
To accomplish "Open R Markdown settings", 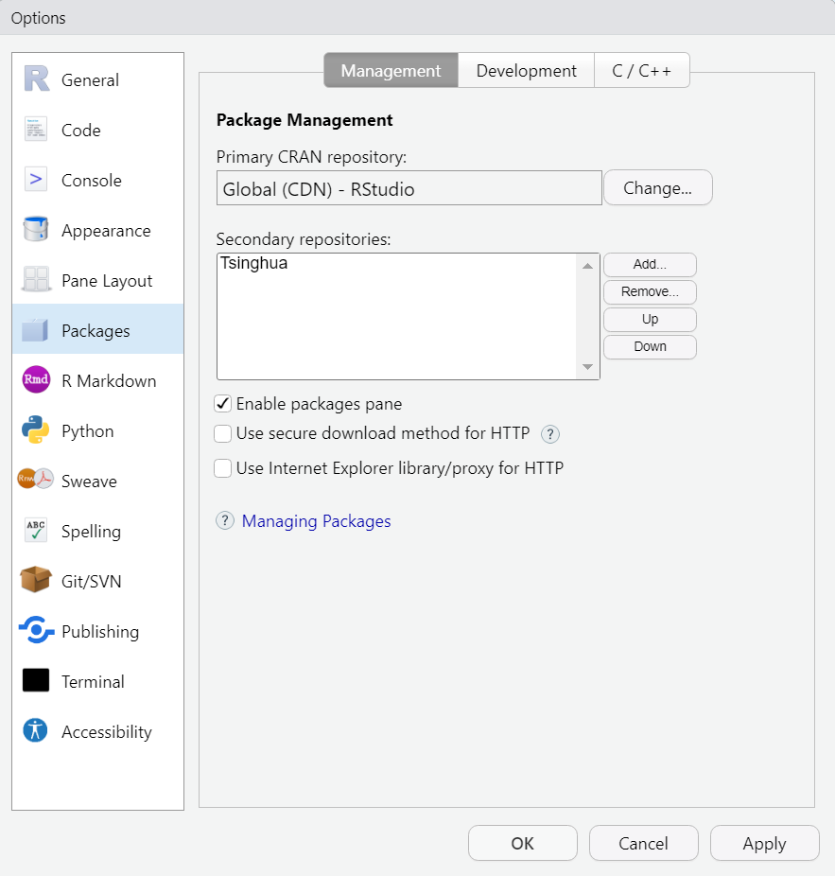I will [x=97, y=380].
